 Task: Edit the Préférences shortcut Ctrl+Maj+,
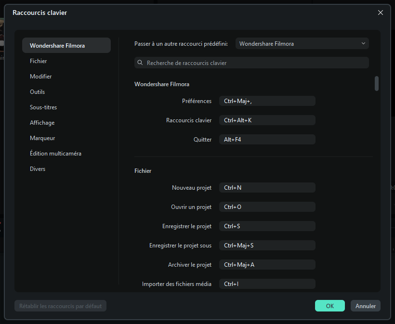click(267, 101)
